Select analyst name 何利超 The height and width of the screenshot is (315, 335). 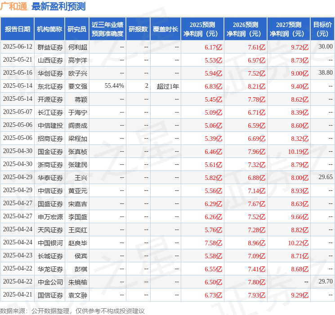coord(78,47)
